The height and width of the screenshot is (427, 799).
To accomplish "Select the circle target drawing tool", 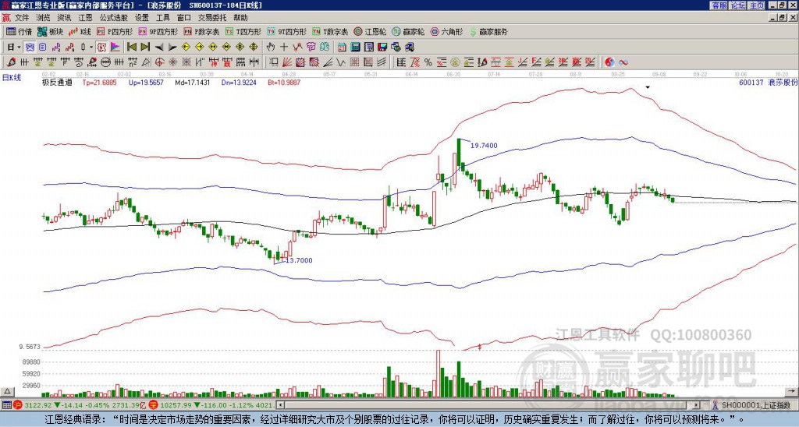I will pyautogui.click(x=159, y=62).
